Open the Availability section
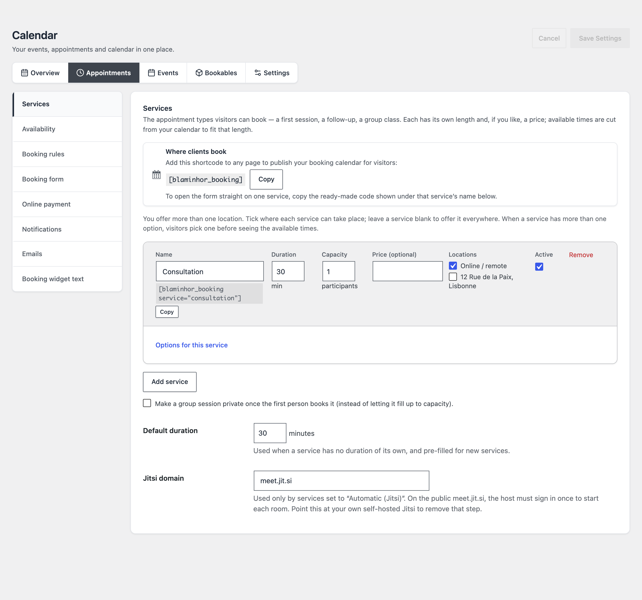642x600 pixels. click(67, 129)
